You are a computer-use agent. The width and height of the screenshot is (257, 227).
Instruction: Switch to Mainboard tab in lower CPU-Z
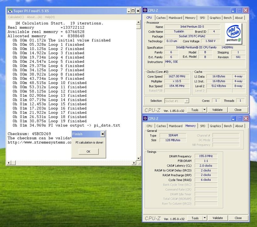click(x=176, y=126)
